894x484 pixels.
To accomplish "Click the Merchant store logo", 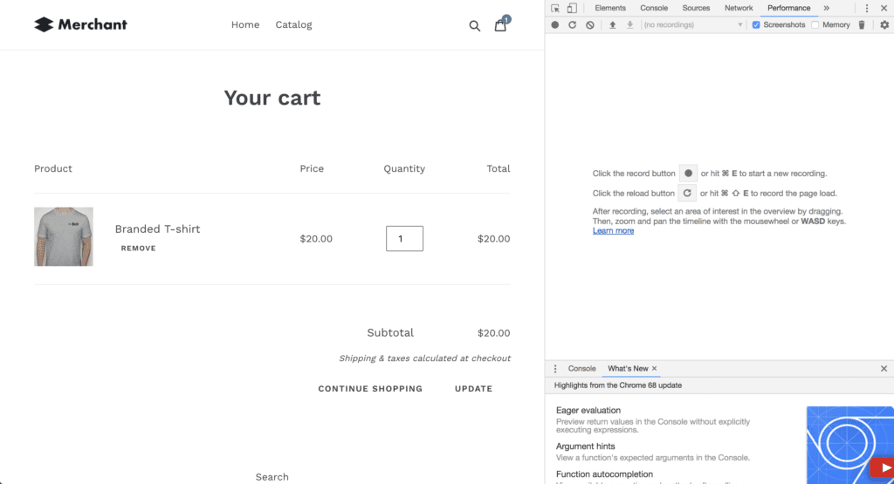I will coord(80,24).
